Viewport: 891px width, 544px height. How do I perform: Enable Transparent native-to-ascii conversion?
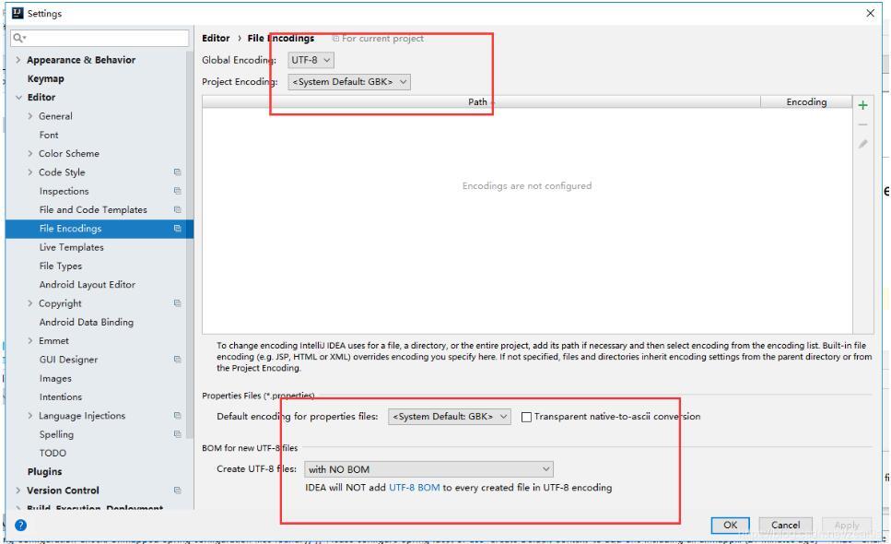point(526,417)
